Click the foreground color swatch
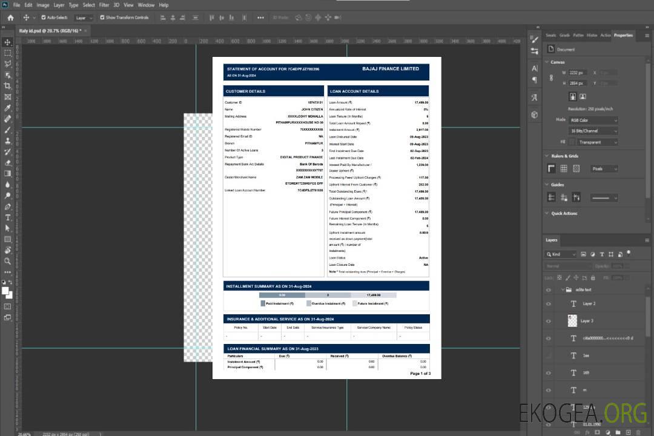 [x=5, y=291]
